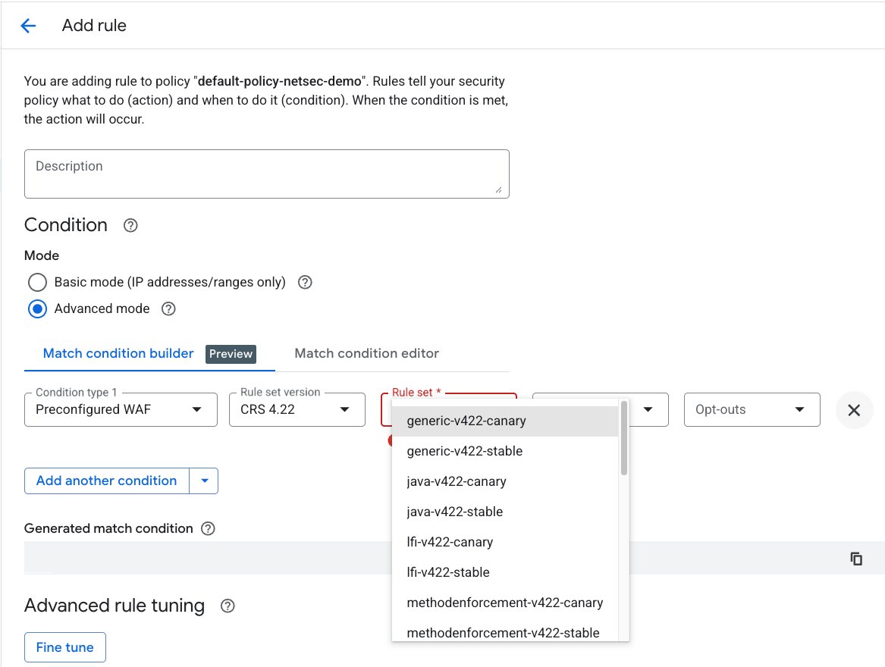This screenshot has height=667, width=885.
Task: Open the Opt-outs dropdown
Action: point(752,410)
